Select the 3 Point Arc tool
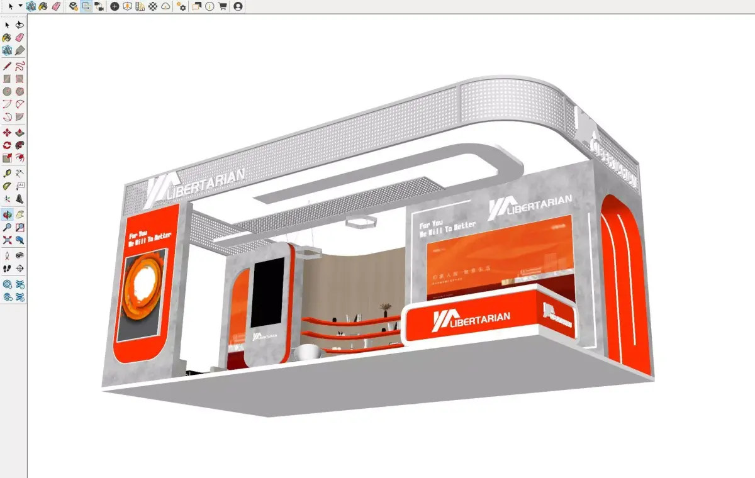This screenshot has width=755, height=478. (x=7, y=116)
